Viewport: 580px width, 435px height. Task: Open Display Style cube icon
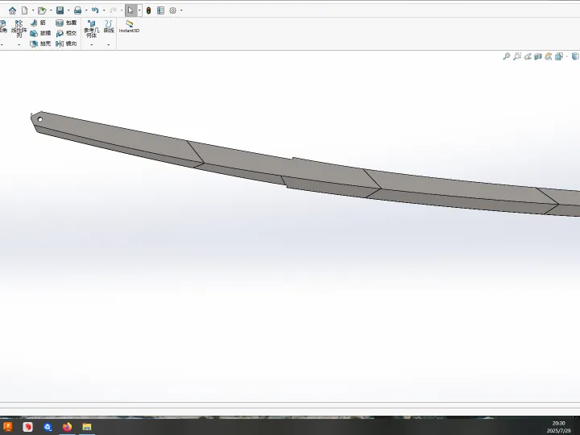click(x=575, y=56)
